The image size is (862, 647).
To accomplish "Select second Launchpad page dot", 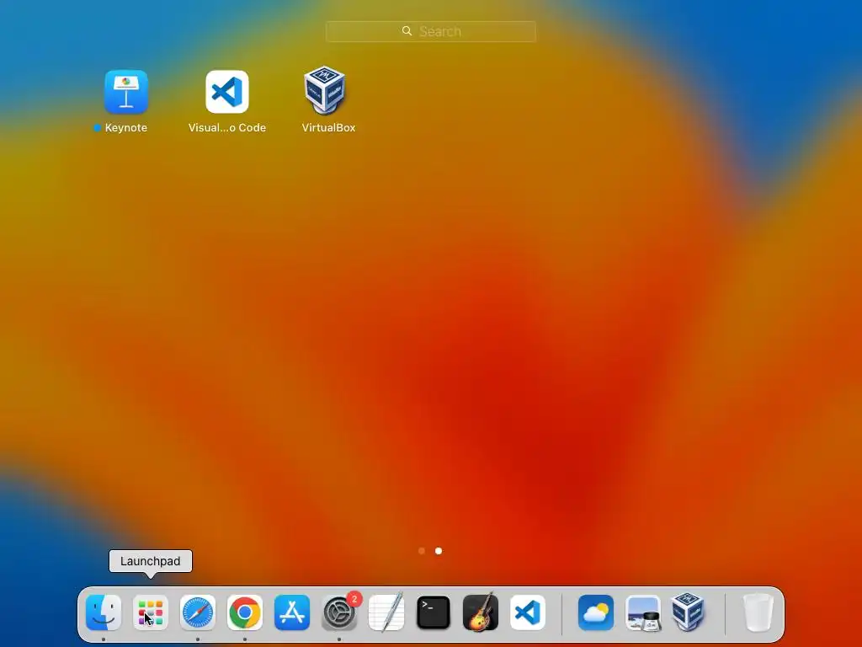I will [x=438, y=551].
